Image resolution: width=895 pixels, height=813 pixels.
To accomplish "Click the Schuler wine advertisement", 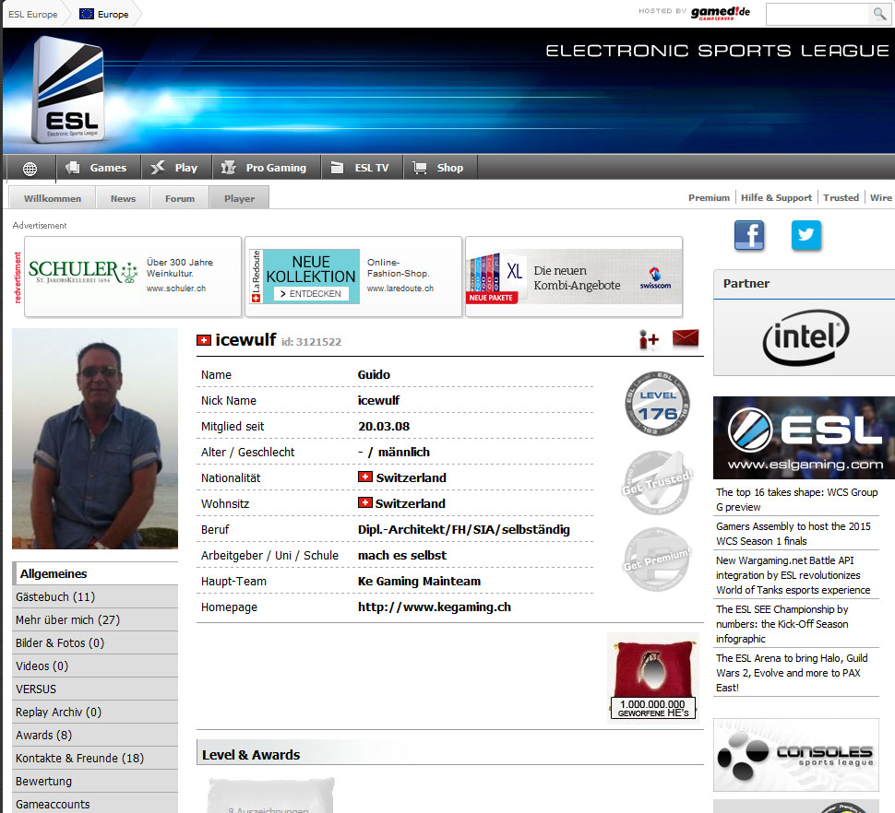I will coord(133,277).
